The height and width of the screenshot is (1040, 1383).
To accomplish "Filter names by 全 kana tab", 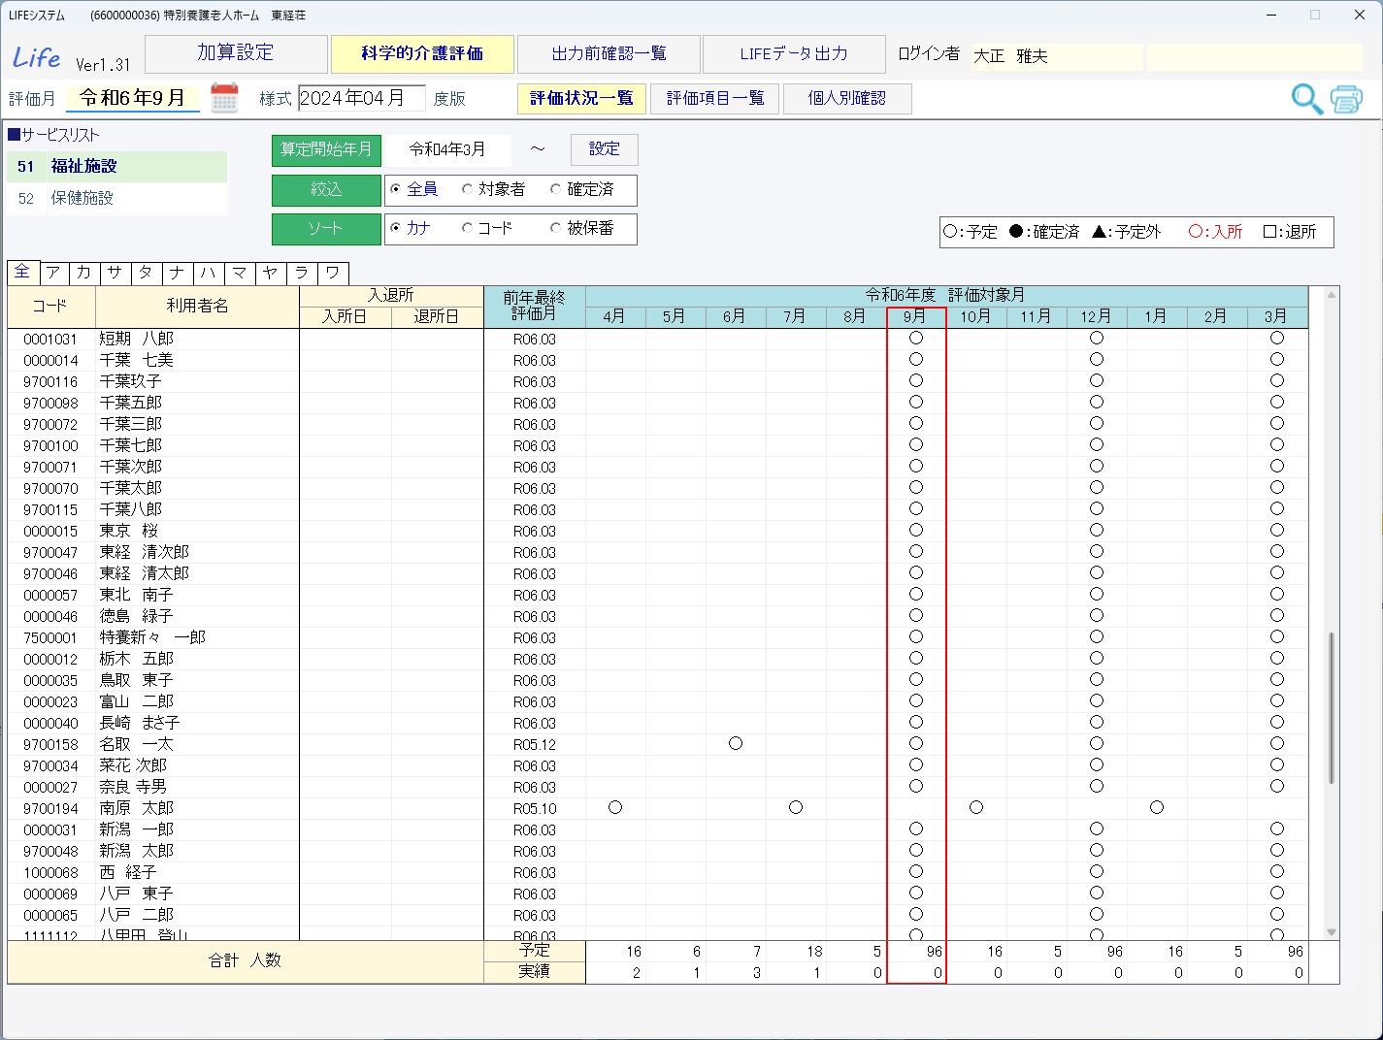I will pos(22,273).
